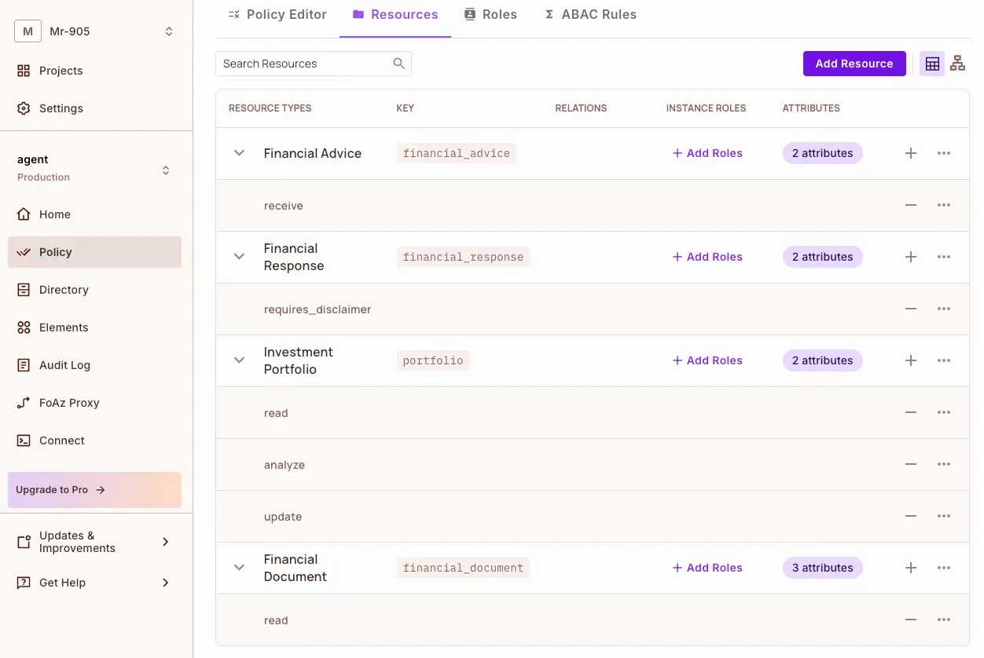Remove the analyze action with minus icon
Viewport: 984px width, 658px height.
pos(911,465)
